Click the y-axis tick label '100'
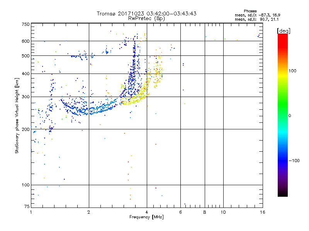The width and height of the screenshot is (309, 231). 25,185
